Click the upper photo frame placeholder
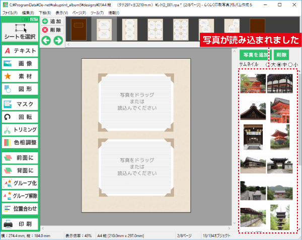Screen dimensions: 302x240 click(136, 102)
